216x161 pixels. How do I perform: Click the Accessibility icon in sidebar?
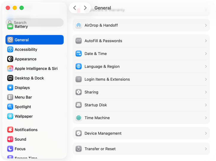coord(10,49)
